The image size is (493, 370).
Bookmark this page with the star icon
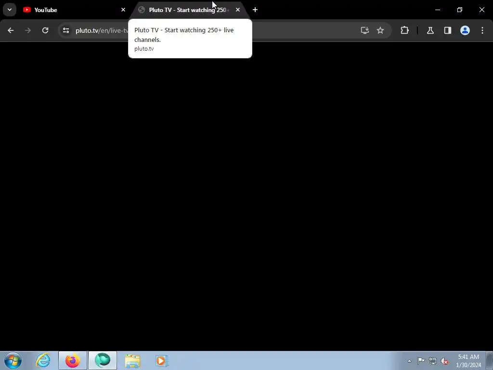click(380, 30)
